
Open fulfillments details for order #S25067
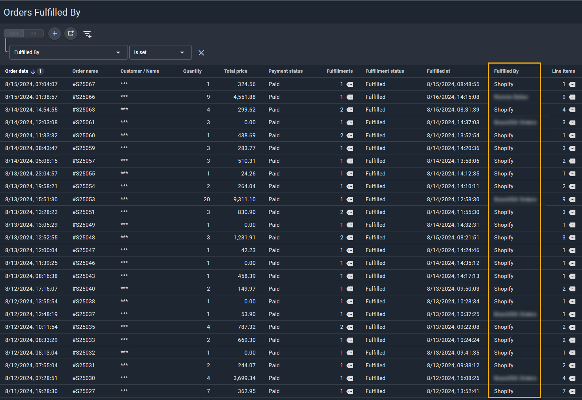point(350,84)
